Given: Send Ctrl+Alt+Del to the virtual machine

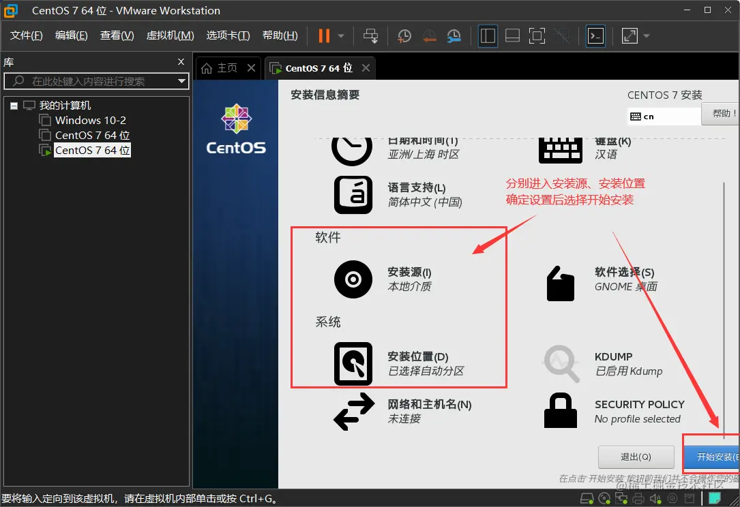Looking at the screenshot, I should (370, 36).
